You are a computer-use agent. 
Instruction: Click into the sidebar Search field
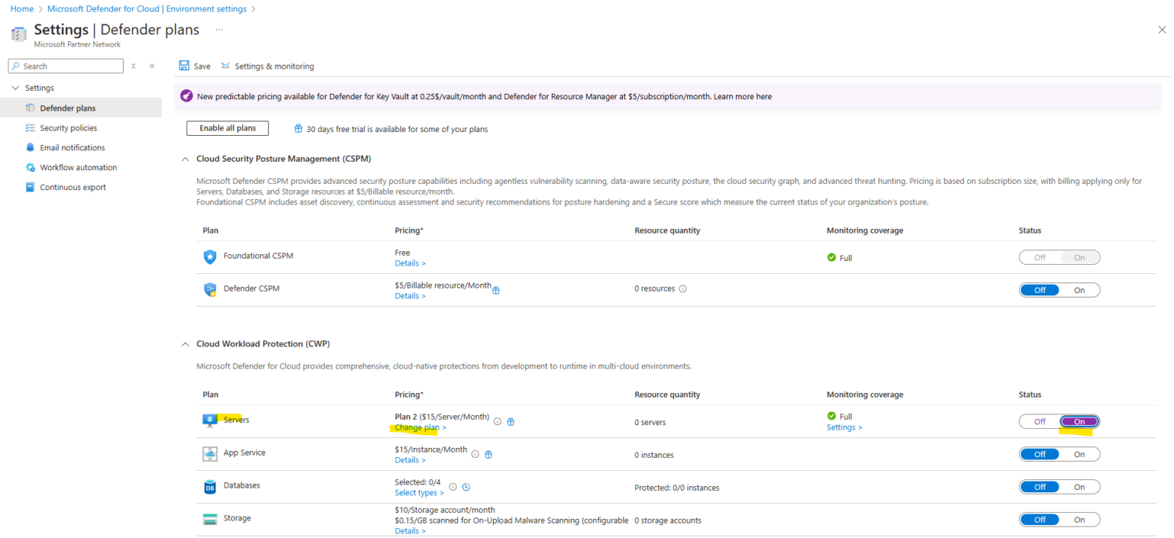coord(66,66)
